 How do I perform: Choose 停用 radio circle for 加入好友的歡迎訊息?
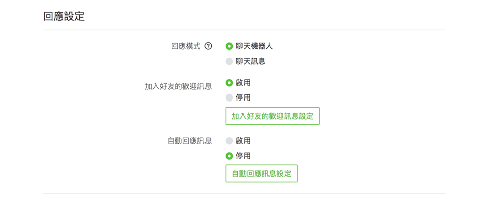coord(229,97)
